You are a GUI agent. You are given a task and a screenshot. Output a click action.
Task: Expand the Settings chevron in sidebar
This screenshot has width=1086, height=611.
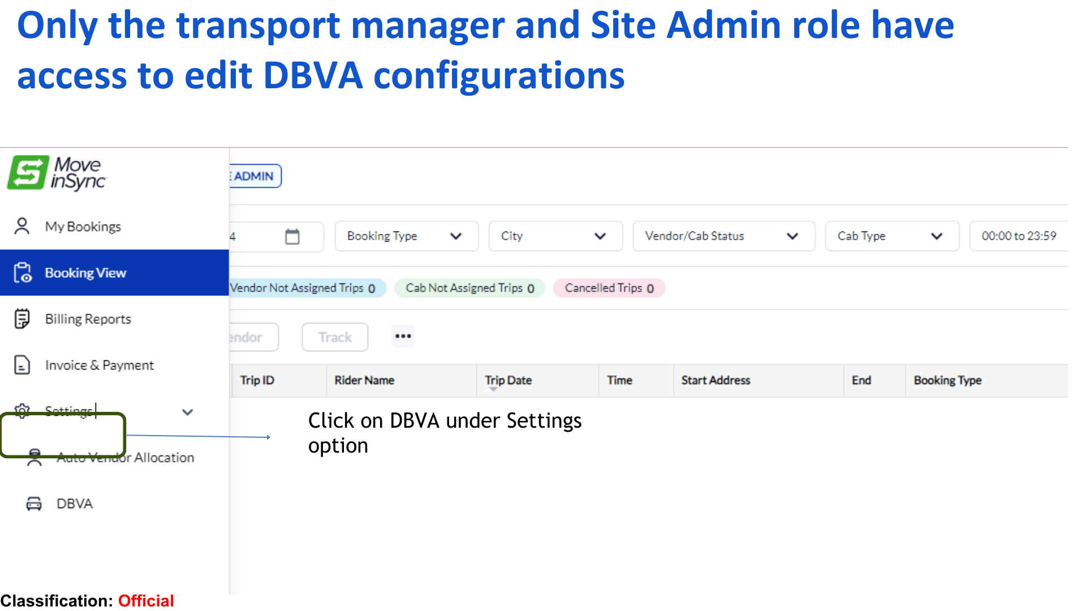(188, 412)
